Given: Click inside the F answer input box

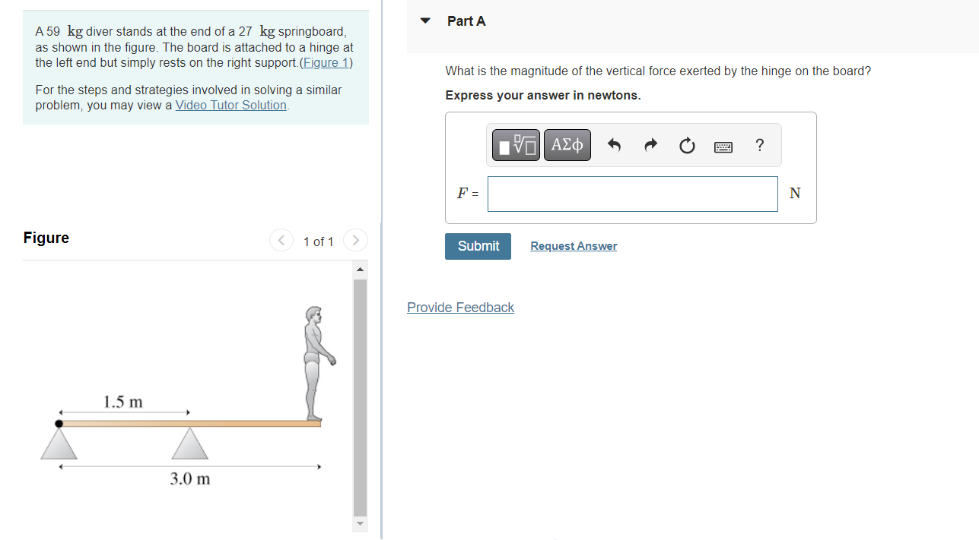Looking at the screenshot, I should tap(632, 194).
